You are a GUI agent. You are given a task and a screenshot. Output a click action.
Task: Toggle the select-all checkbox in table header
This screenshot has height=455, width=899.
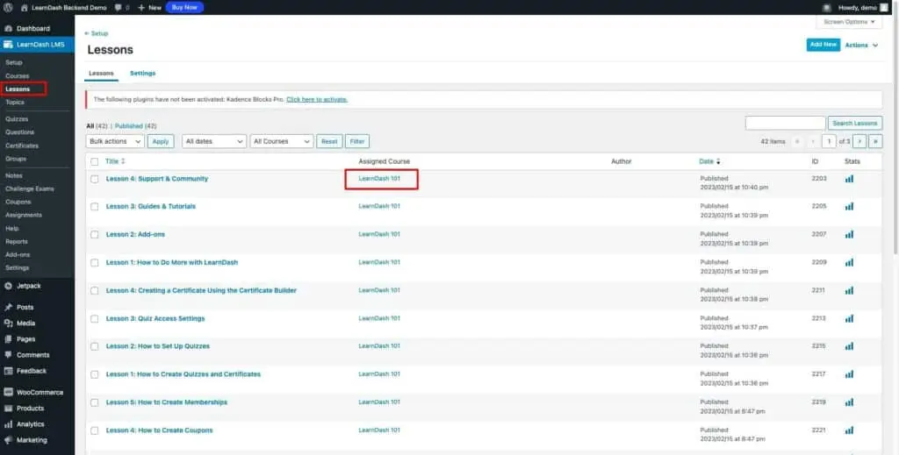(x=95, y=162)
